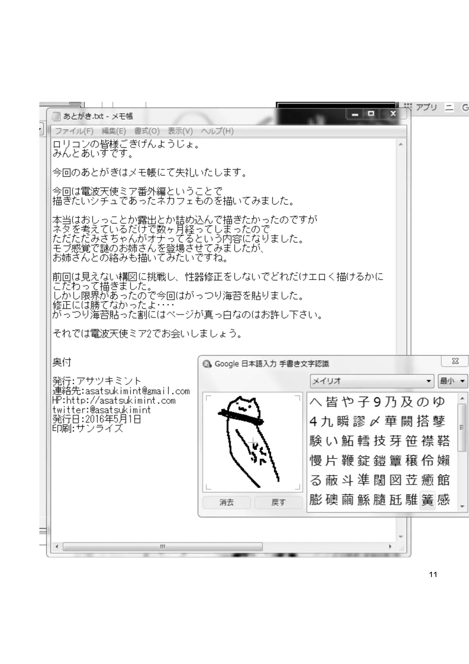This screenshot has width=469, height=664.
Task: Open the メイリオ font dropdown
Action: point(372,381)
